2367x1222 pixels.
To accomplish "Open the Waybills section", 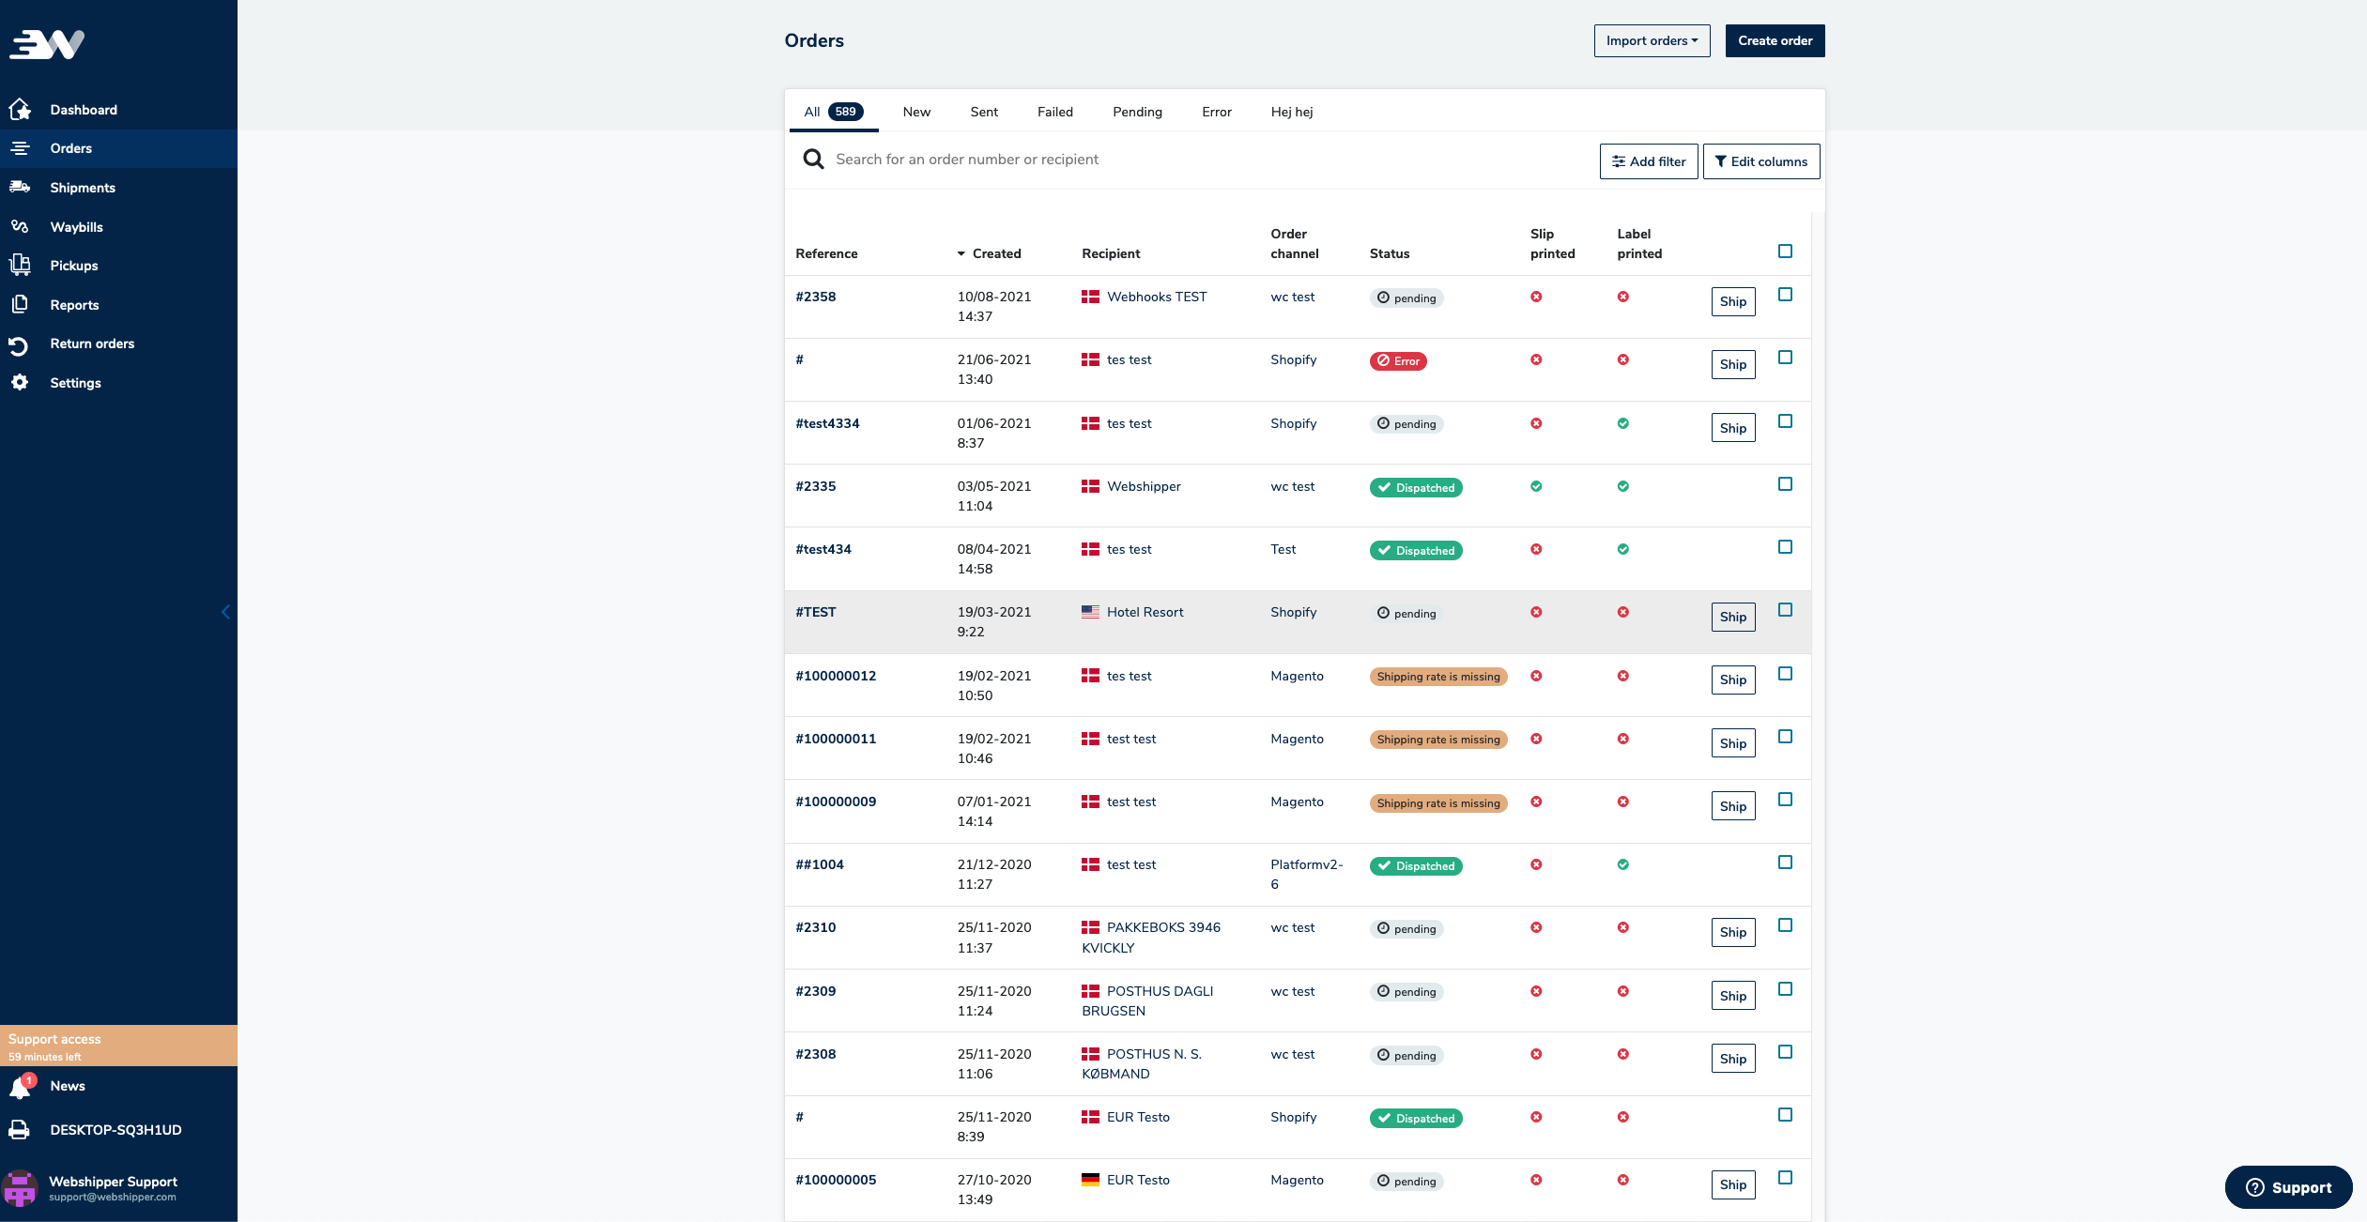I will pos(74,226).
